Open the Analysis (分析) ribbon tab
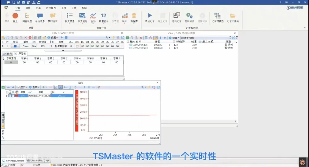 click(x=18, y=8)
